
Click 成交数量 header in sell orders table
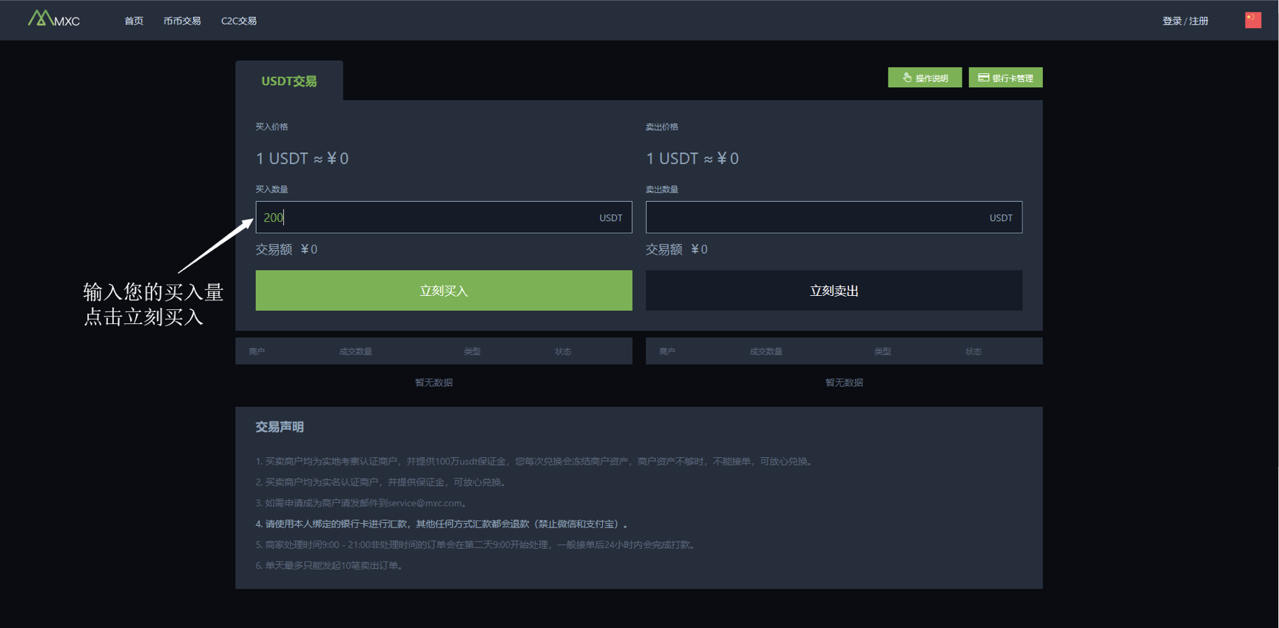tap(766, 351)
